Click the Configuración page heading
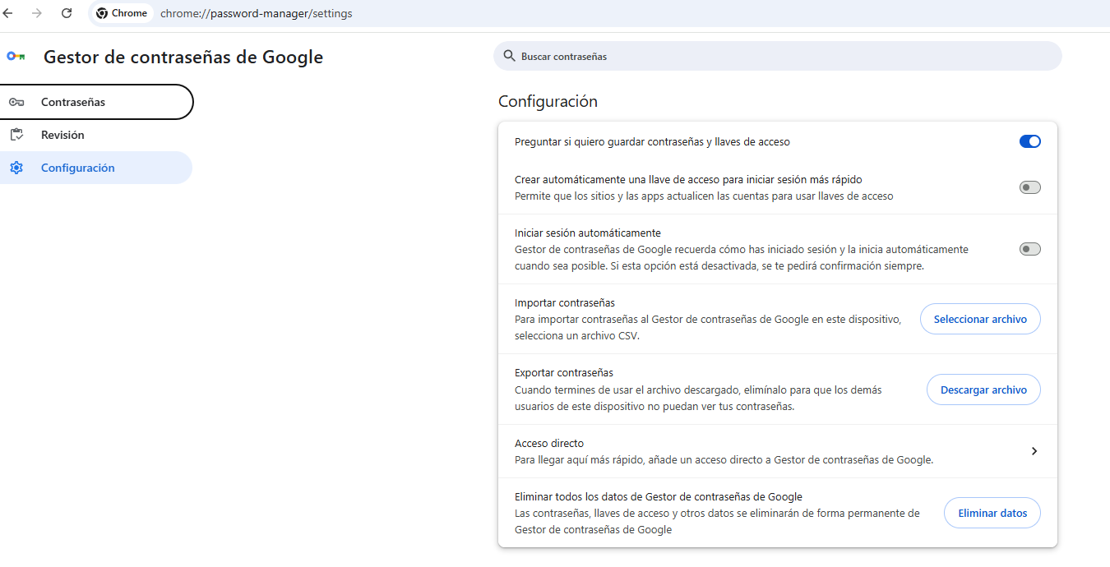1110x567 pixels. point(548,101)
